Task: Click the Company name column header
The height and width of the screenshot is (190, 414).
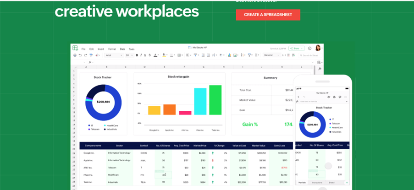Action: (93, 146)
